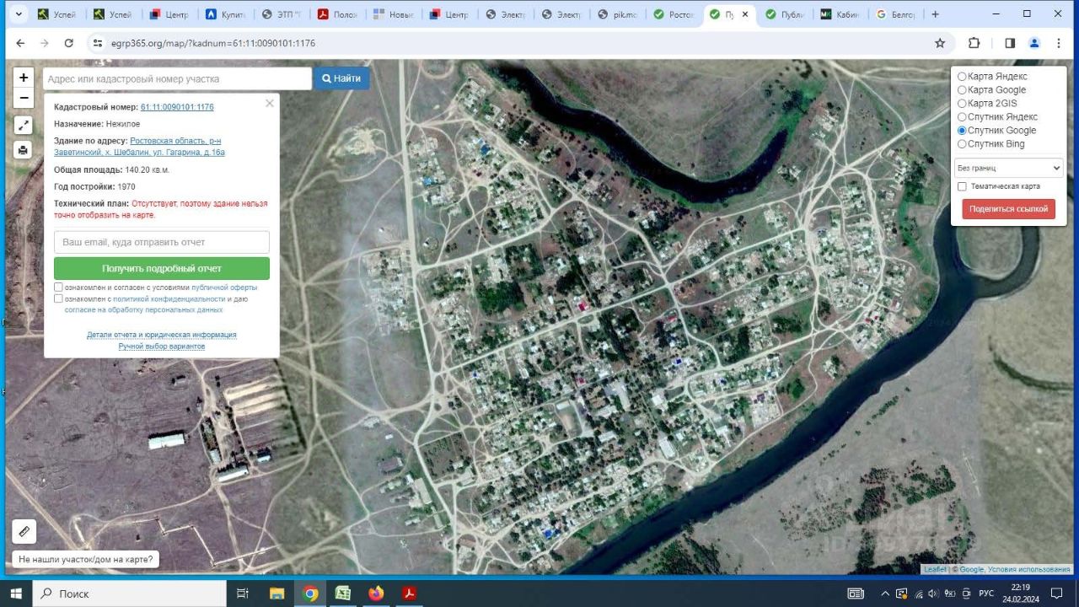Screen dimensions: 1079x607
Task: Open Детали отчета и юридическая информация link
Action: point(162,335)
